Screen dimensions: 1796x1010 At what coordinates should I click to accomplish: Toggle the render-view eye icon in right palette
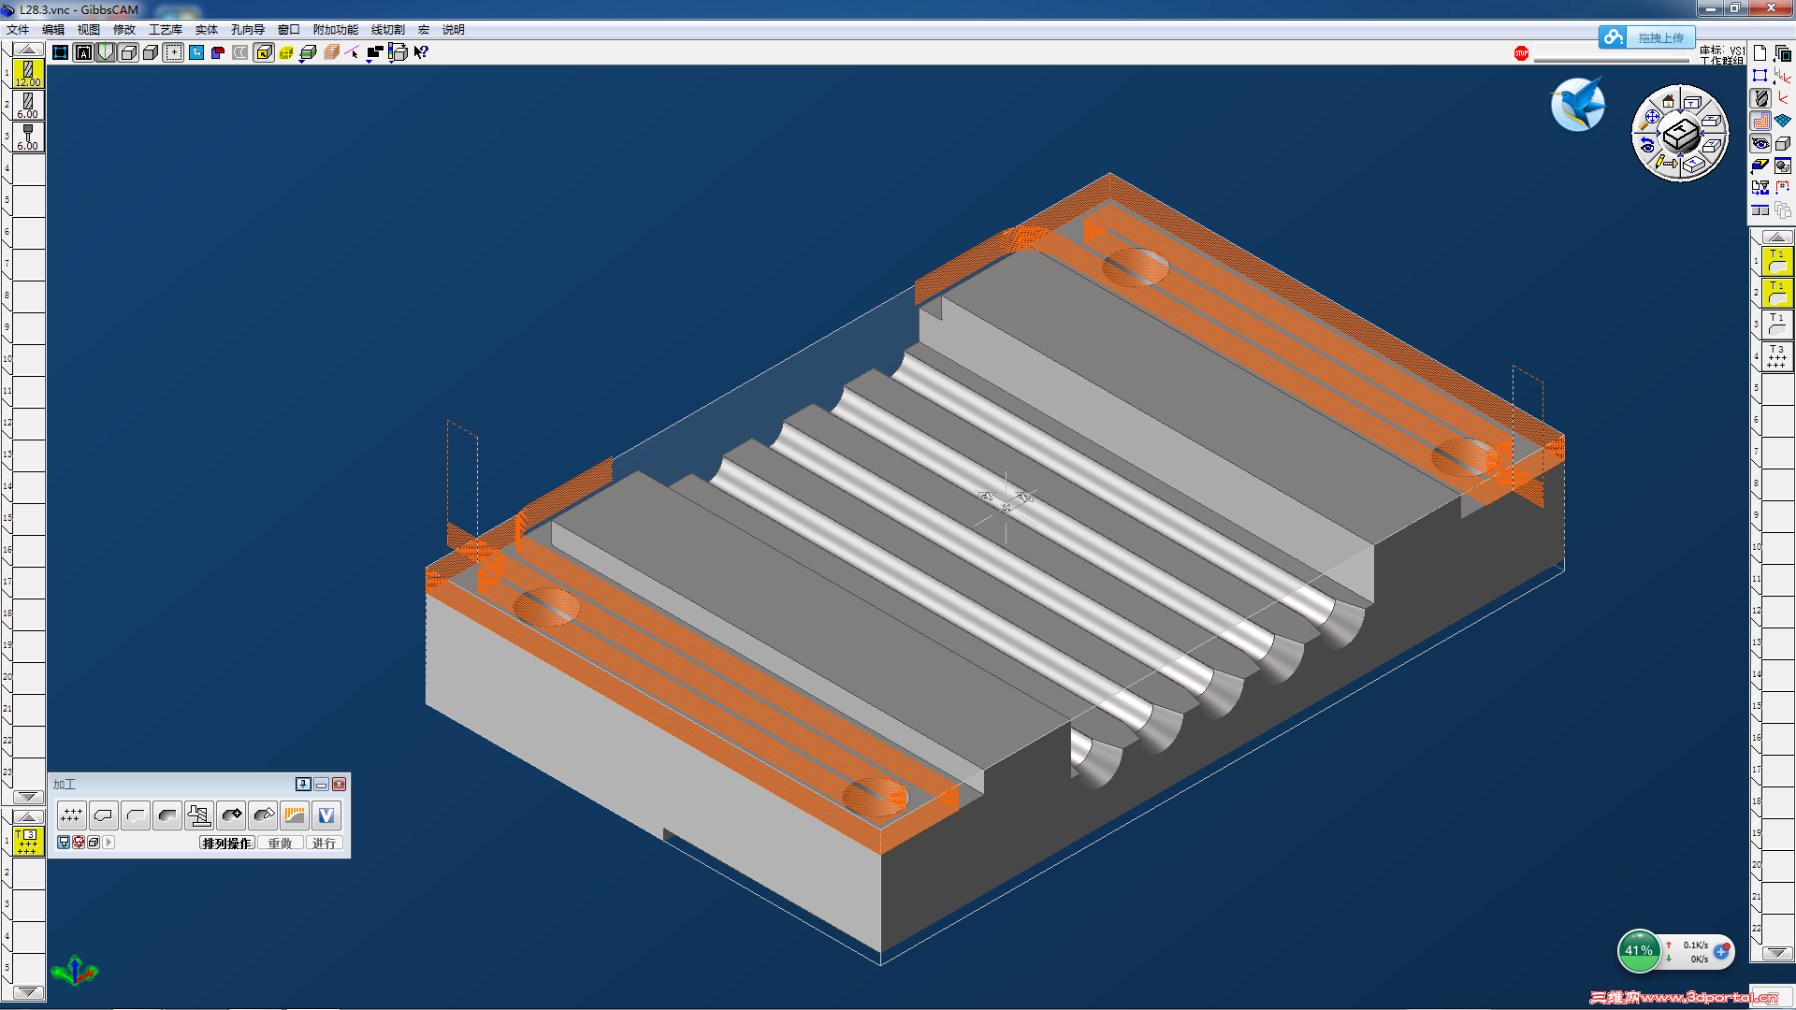1760,143
